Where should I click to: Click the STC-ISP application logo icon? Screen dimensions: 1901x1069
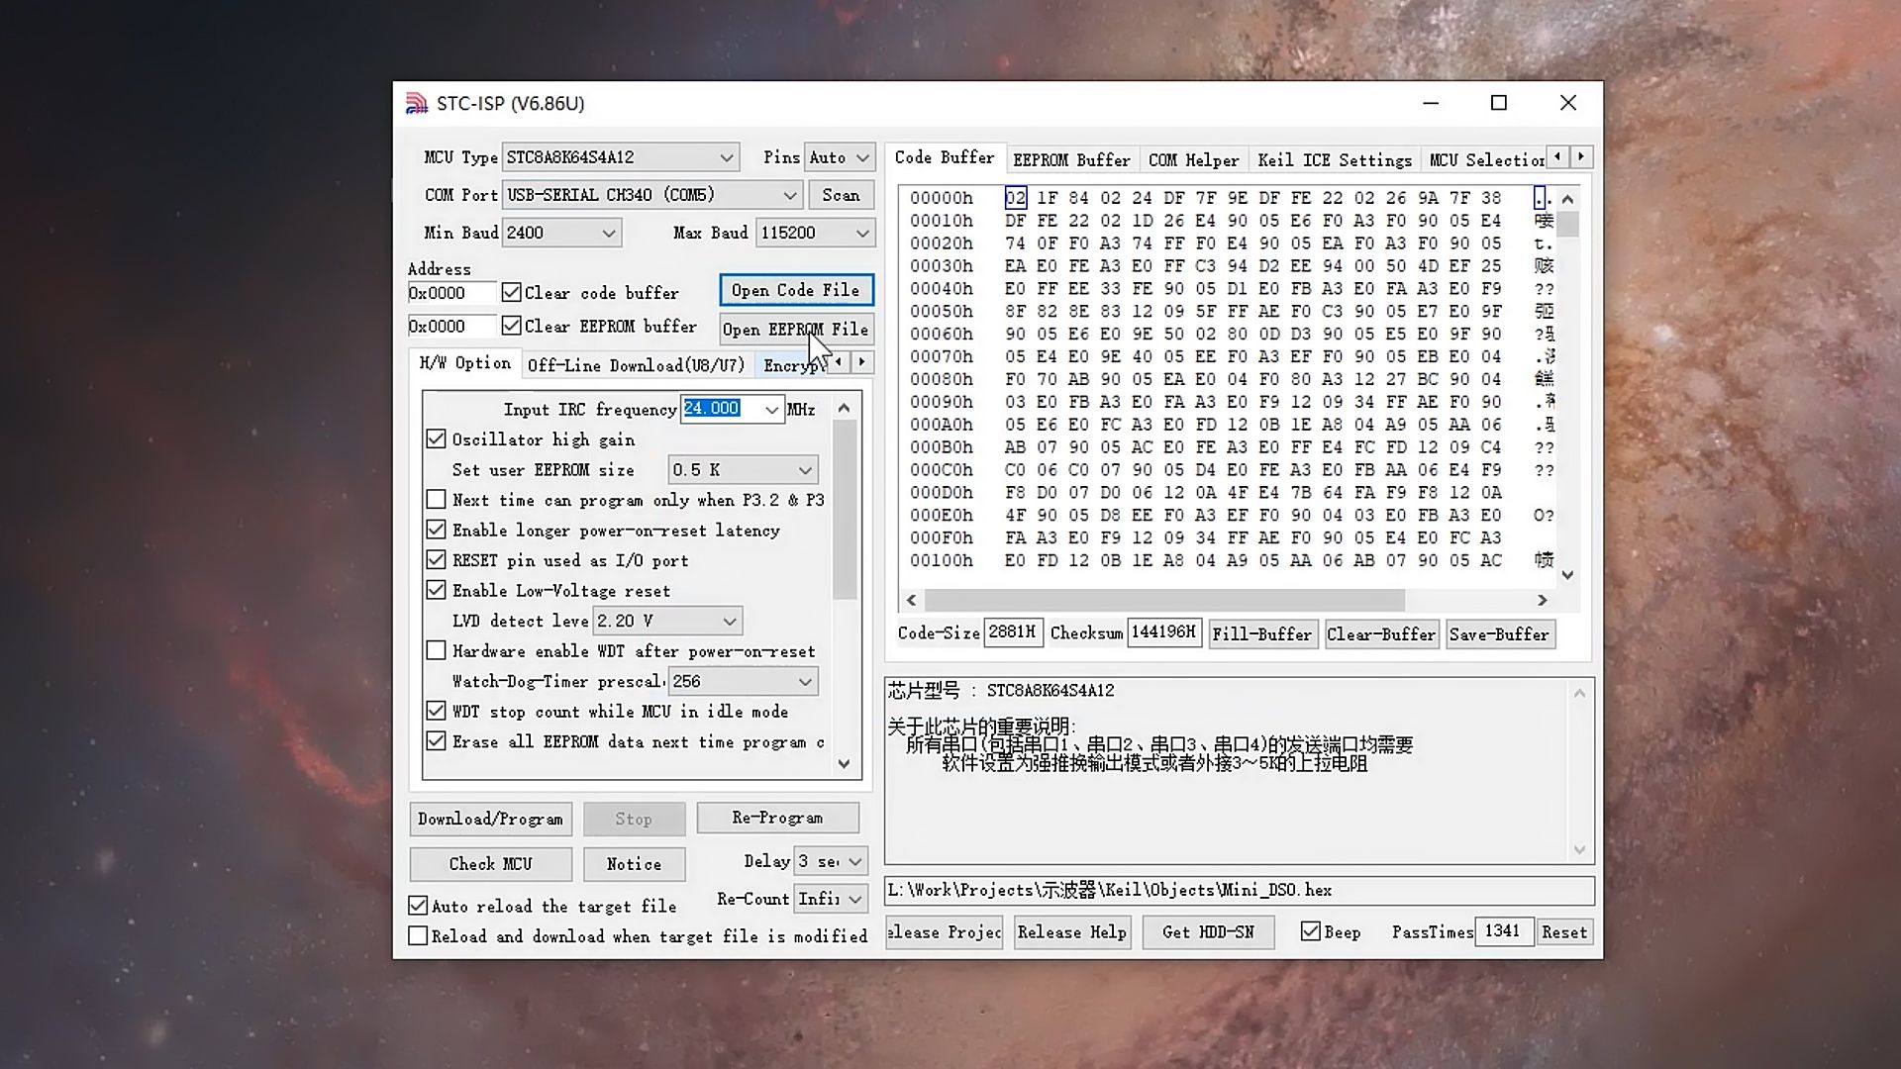pyautogui.click(x=417, y=103)
